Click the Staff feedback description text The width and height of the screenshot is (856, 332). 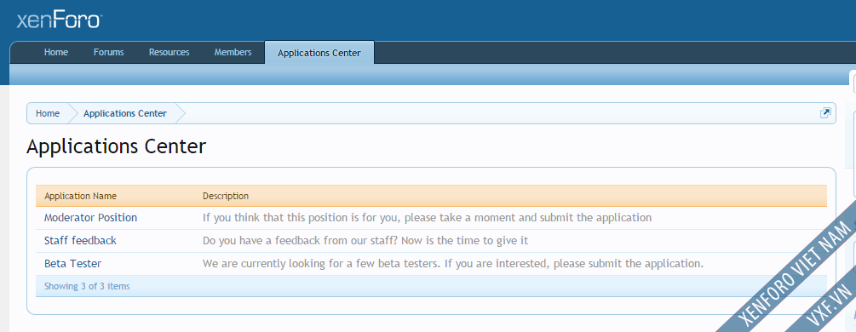click(x=365, y=241)
